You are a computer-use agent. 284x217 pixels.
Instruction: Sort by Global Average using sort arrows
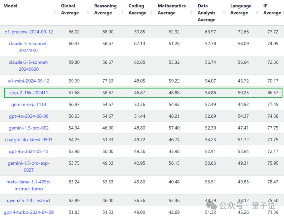(88, 13)
